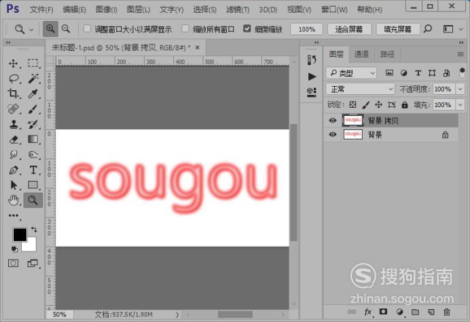
Task: Select the Rectangle shape tool
Action: coord(33,185)
